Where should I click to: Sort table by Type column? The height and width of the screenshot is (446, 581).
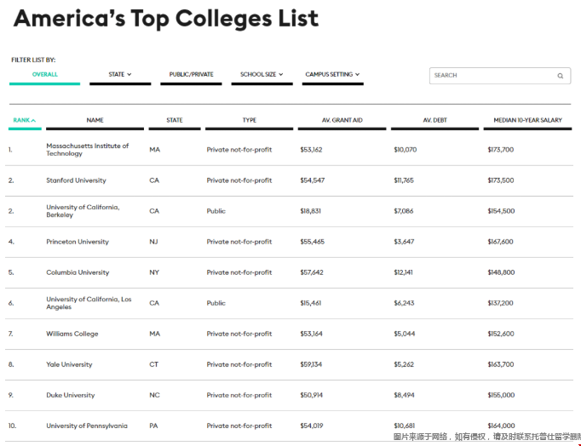click(x=250, y=120)
